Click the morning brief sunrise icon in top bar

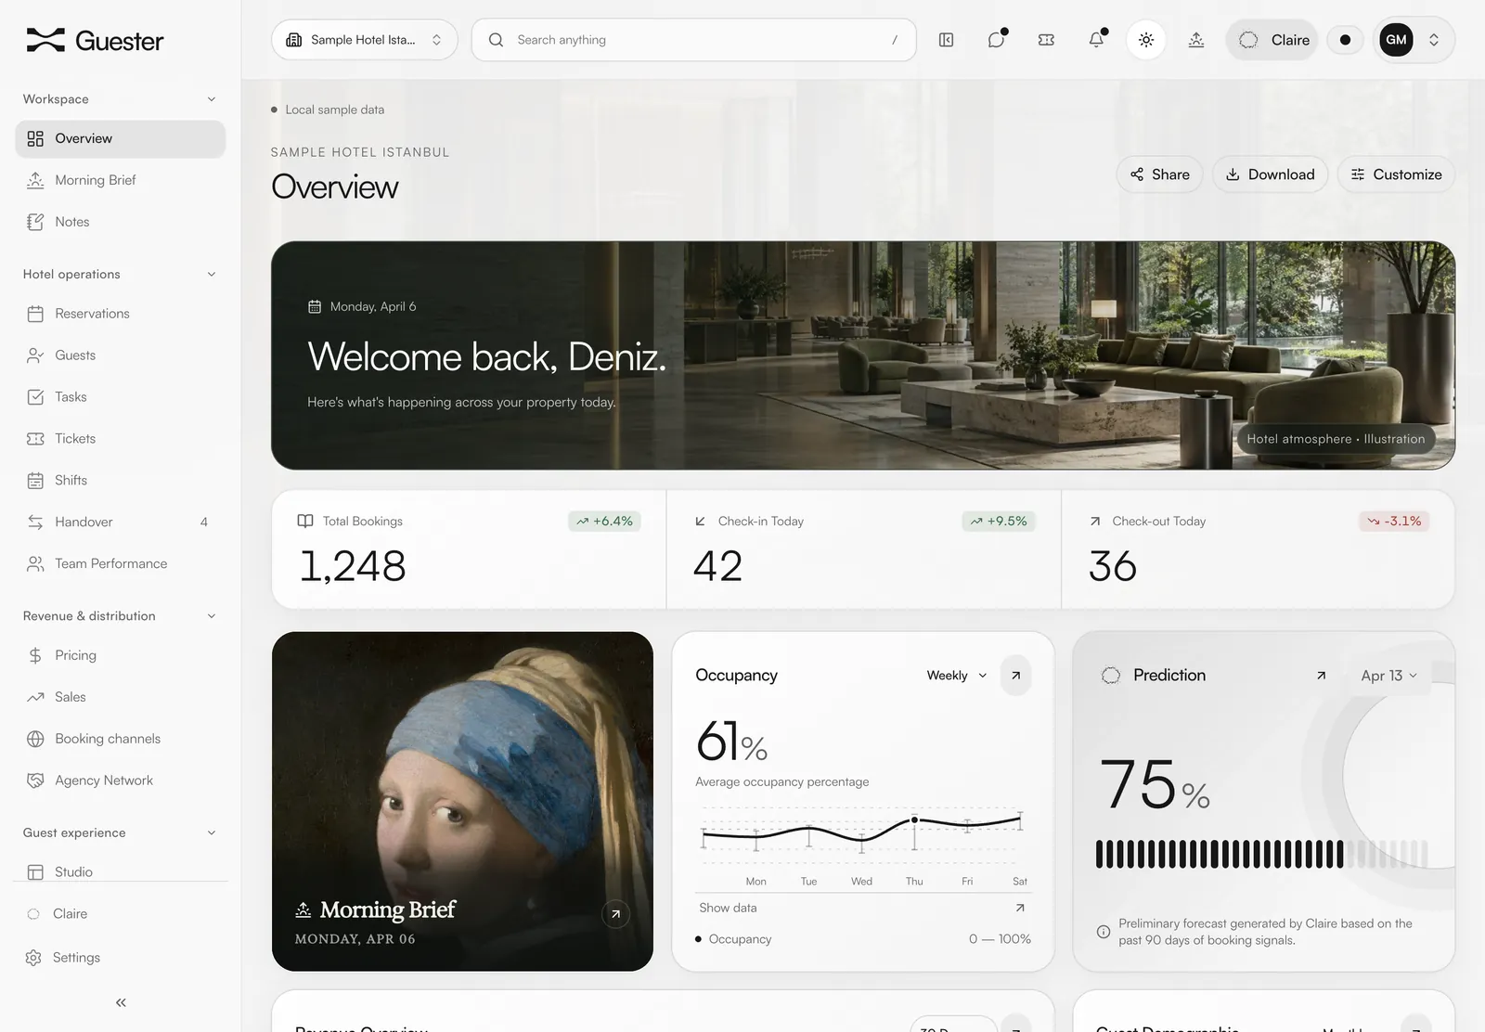tap(1196, 40)
